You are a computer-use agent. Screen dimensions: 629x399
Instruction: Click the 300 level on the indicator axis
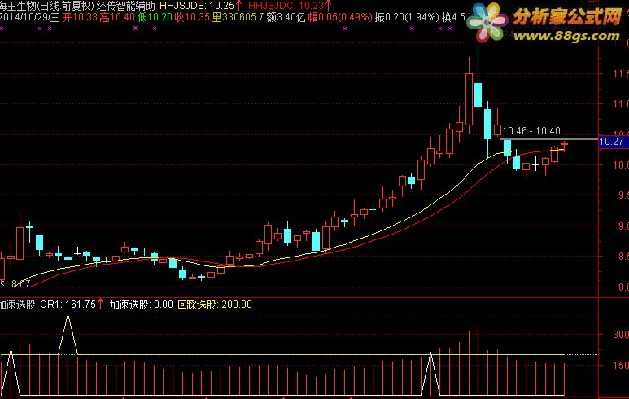(x=621, y=335)
